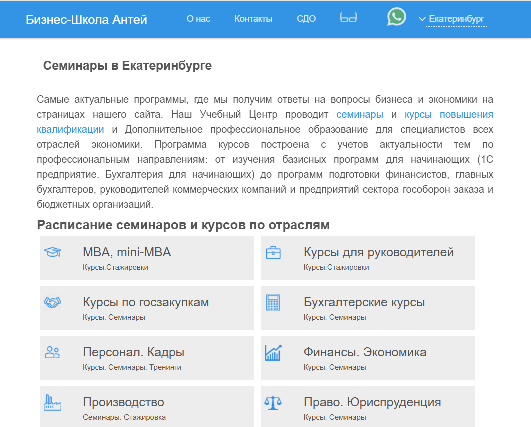The height and width of the screenshot is (427, 531).
Task: Go to the СДО section
Action: click(x=306, y=19)
